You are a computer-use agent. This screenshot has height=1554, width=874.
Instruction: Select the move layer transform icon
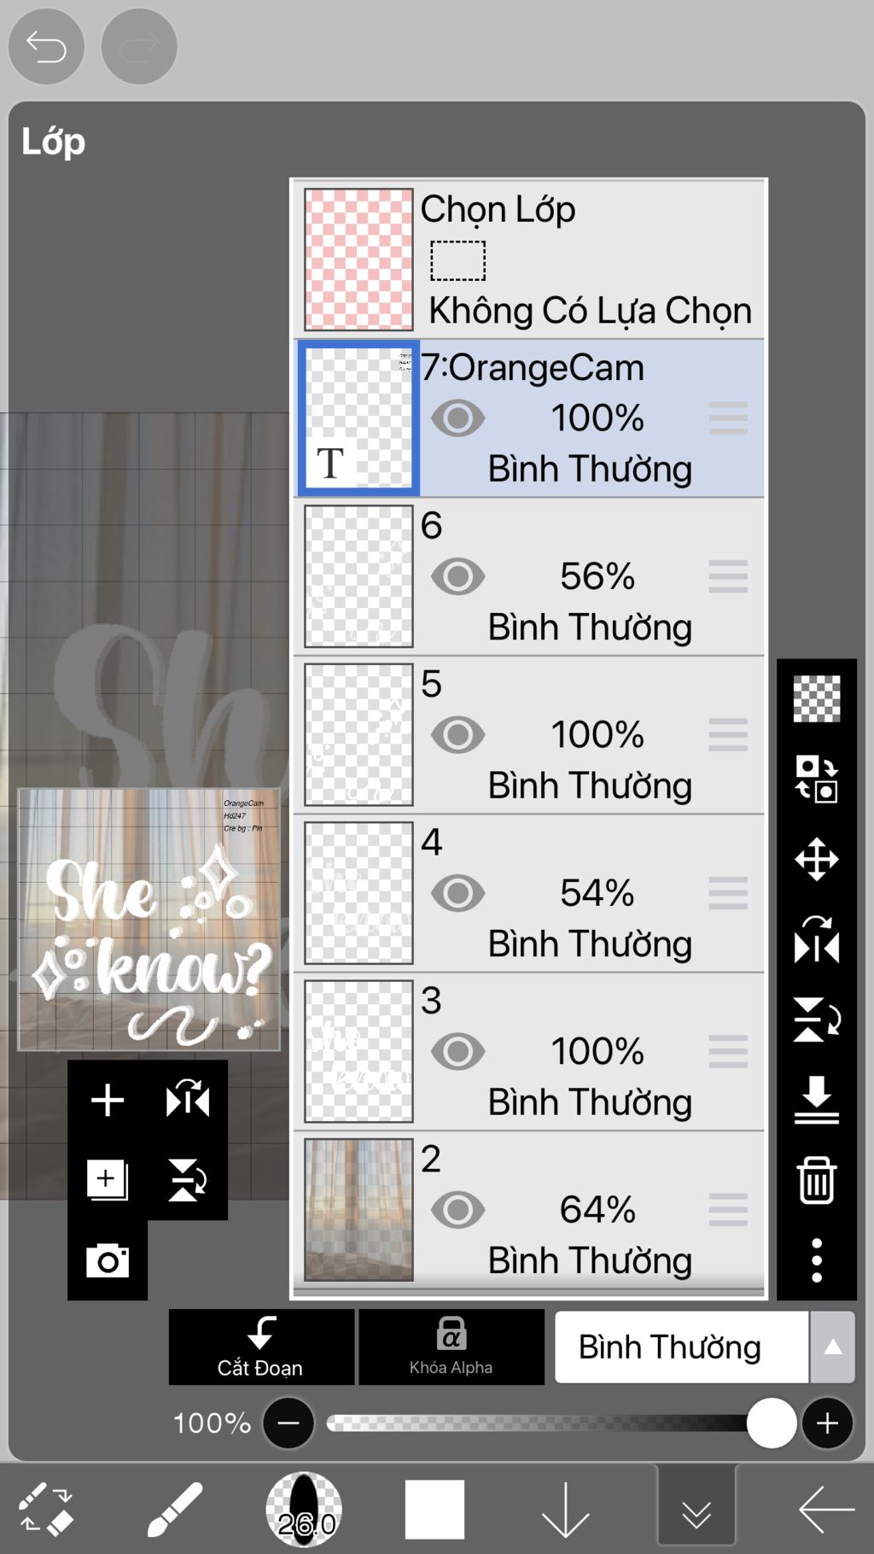tap(817, 859)
